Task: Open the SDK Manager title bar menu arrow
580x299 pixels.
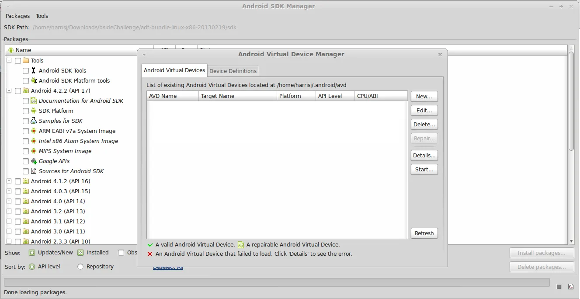Action: coord(8,7)
